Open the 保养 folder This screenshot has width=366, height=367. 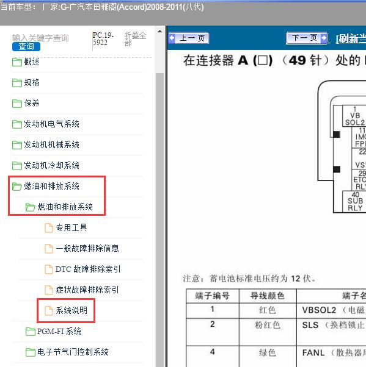tap(32, 103)
